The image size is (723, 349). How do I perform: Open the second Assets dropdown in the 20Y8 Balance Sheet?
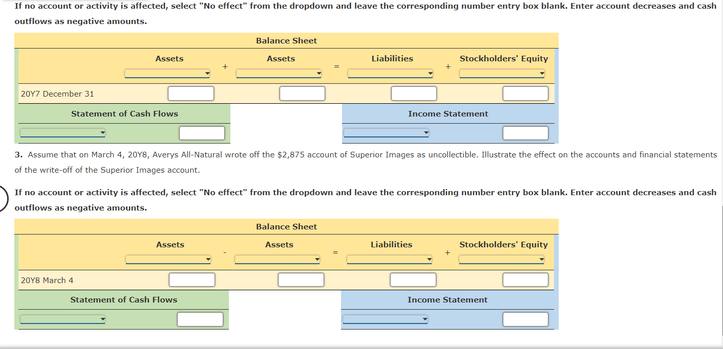tap(277, 259)
